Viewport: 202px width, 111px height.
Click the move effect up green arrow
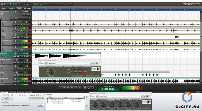pos(86,97)
